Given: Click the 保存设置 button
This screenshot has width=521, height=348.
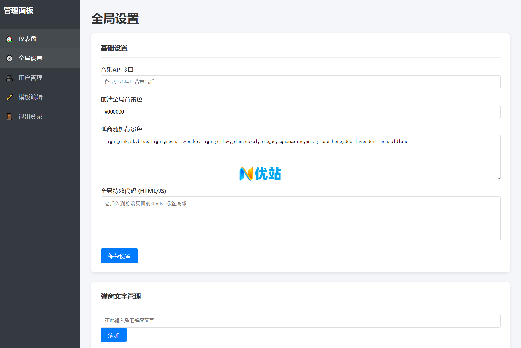Looking at the screenshot, I should (119, 255).
